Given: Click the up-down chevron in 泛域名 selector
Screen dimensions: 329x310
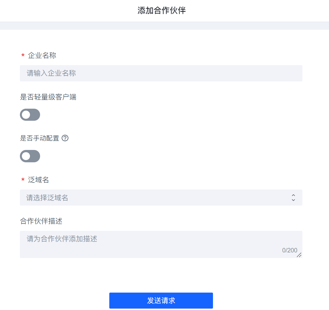Looking at the screenshot, I should click(x=293, y=198).
